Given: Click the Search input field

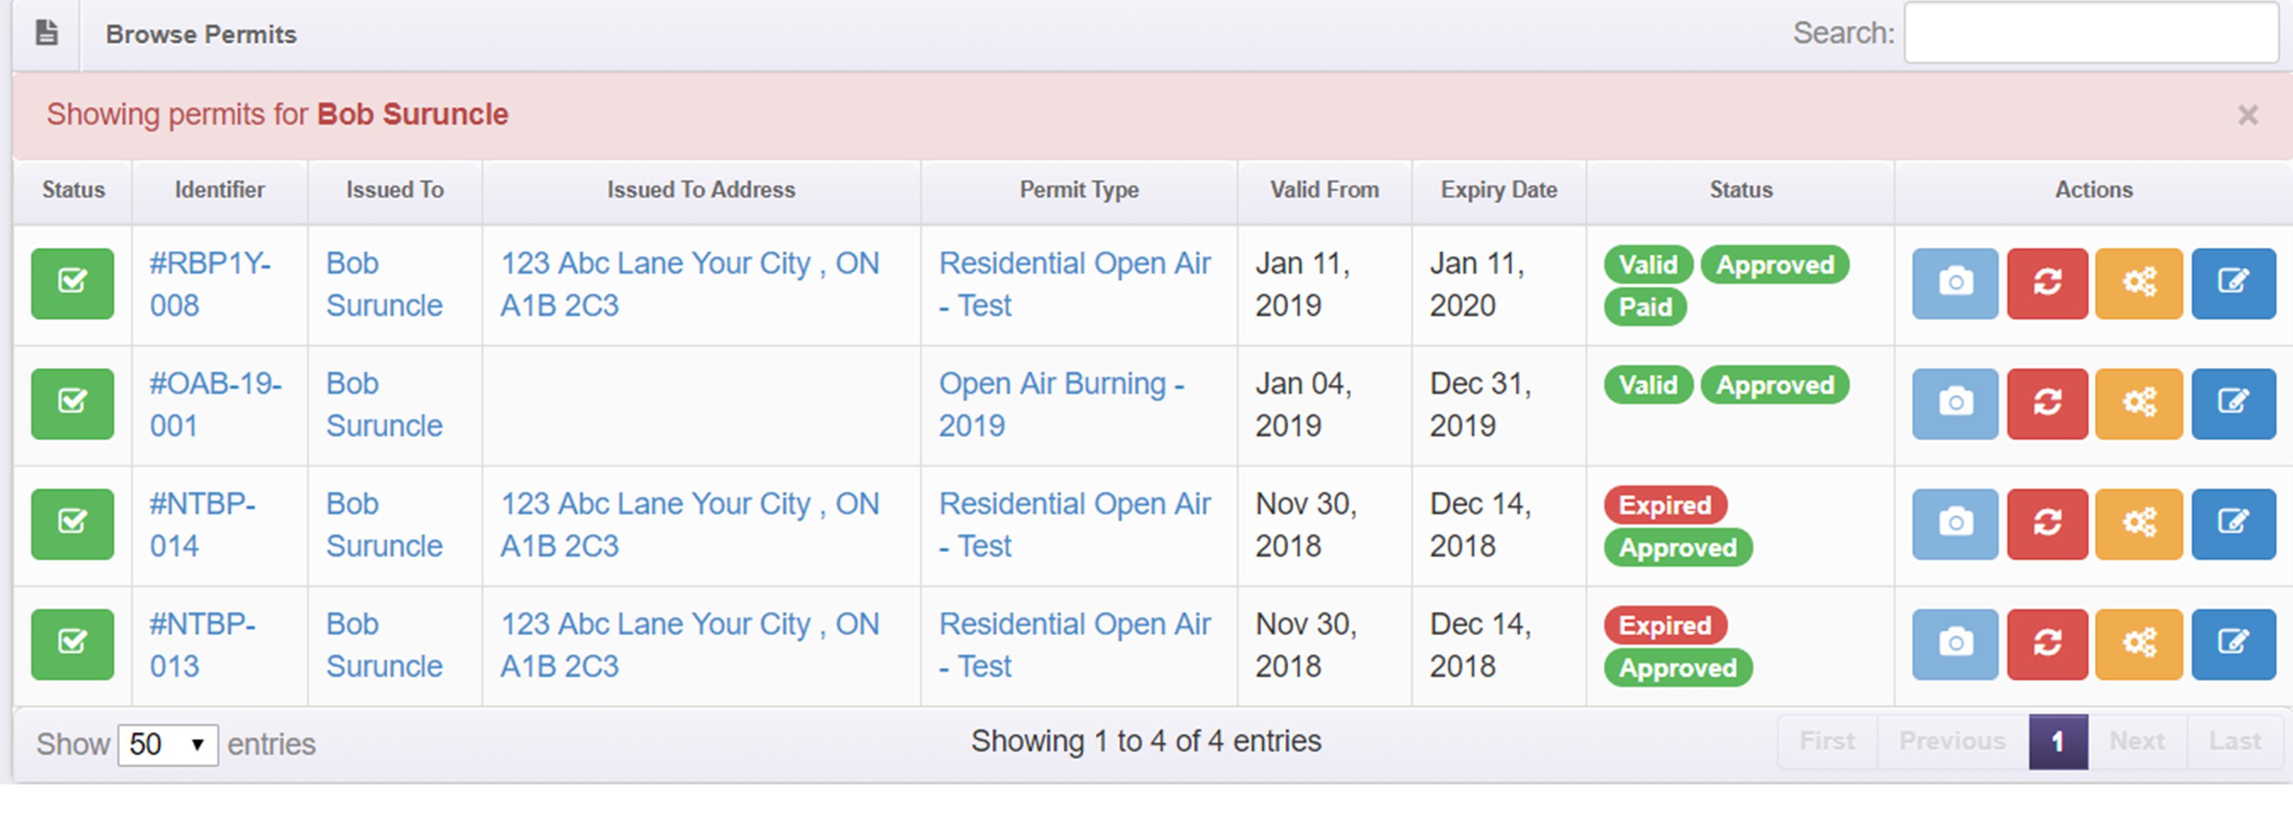Looking at the screenshot, I should 2090,33.
